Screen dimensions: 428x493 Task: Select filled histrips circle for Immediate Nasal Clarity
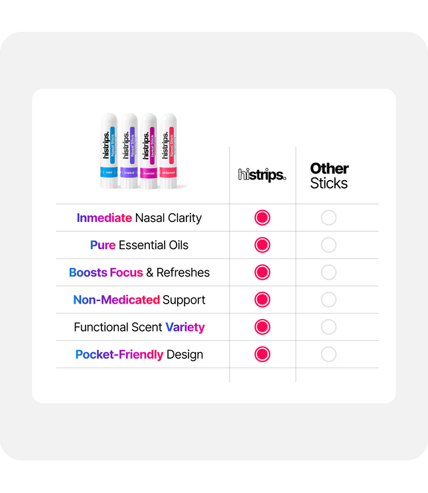click(262, 217)
